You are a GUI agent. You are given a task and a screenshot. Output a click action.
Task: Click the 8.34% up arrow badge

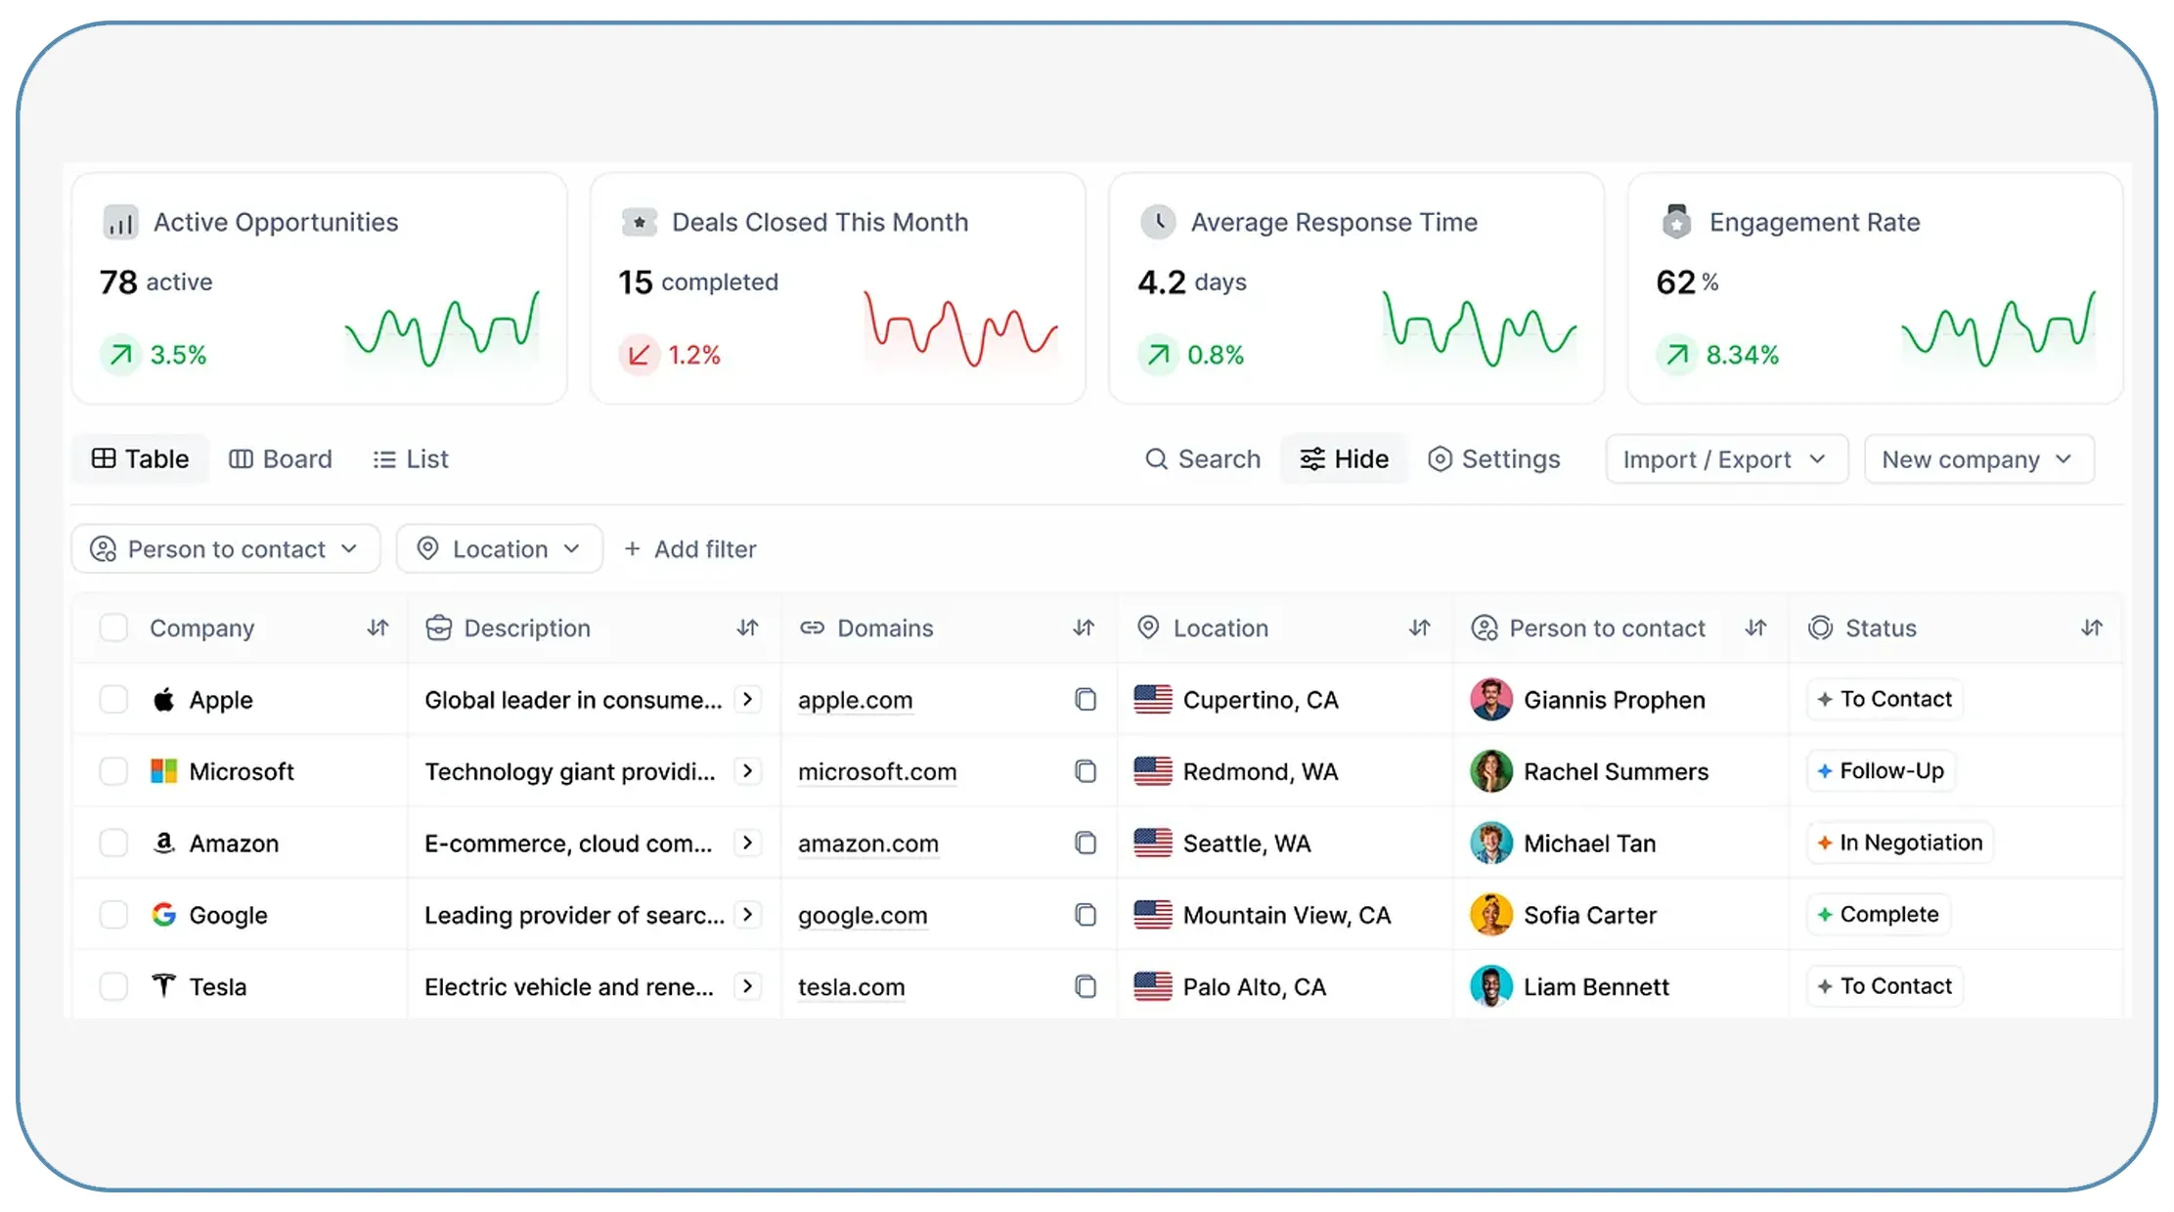1677,354
